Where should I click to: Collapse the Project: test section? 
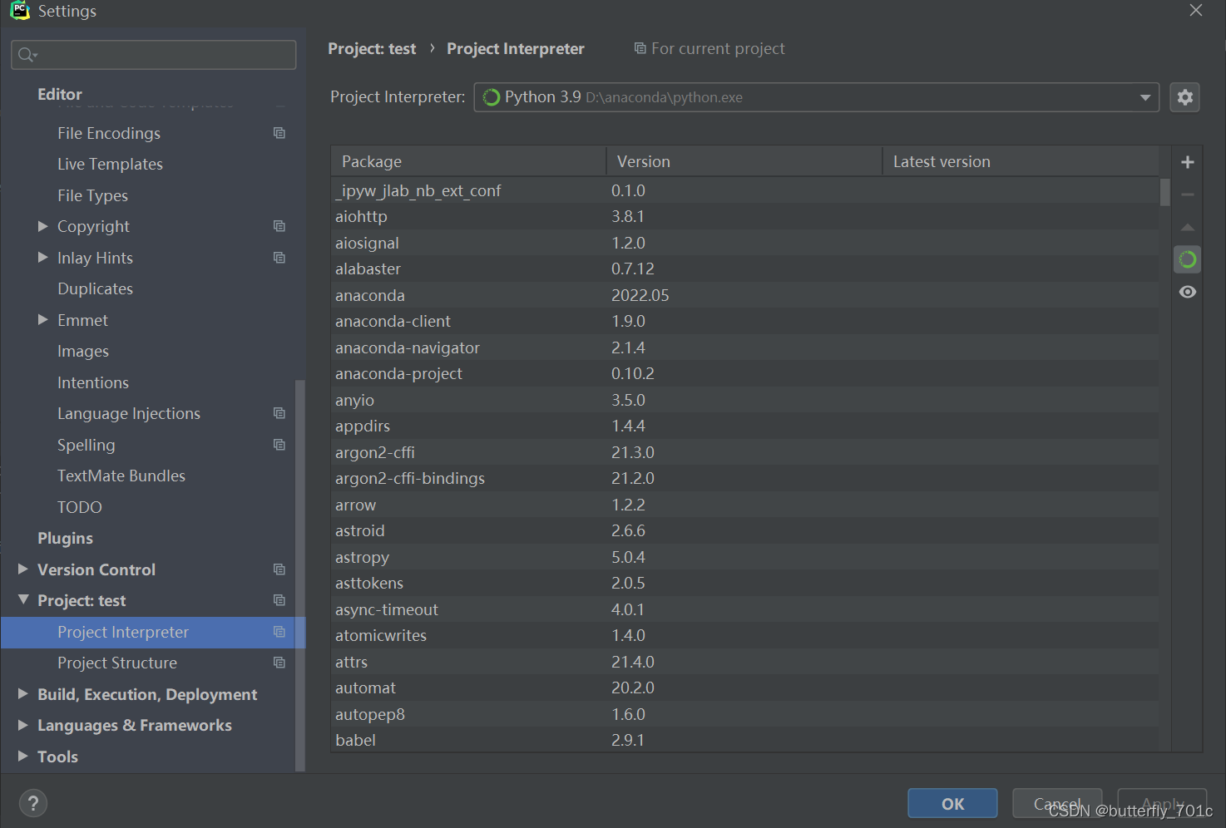(23, 600)
